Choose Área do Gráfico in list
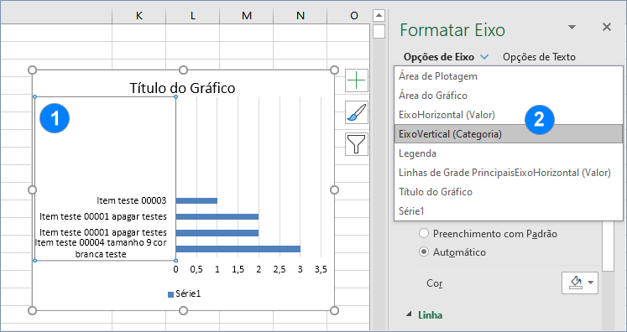This screenshot has width=627, height=332. pyautogui.click(x=509, y=96)
